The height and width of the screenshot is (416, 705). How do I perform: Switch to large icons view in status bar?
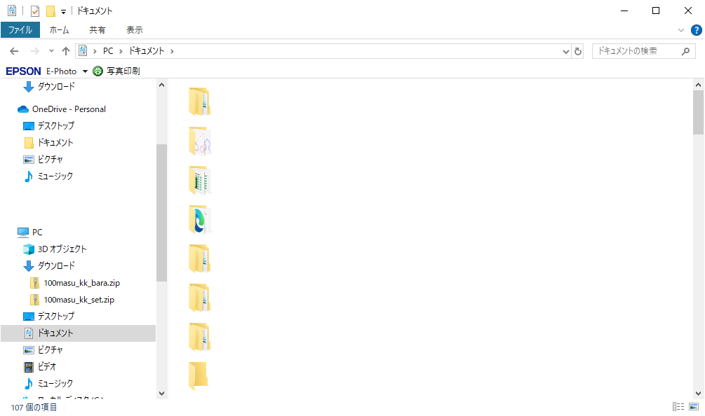pyautogui.click(x=694, y=407)
